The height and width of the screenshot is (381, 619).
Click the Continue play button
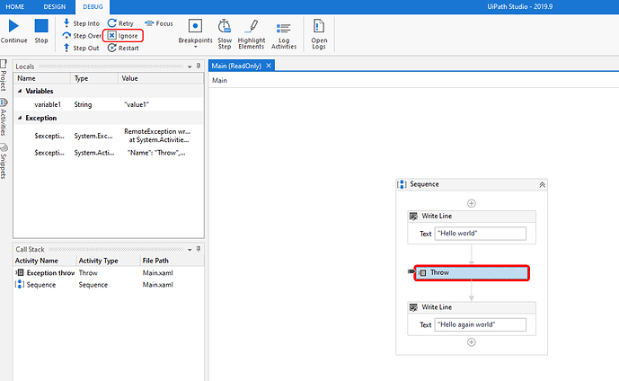point(13,31)
